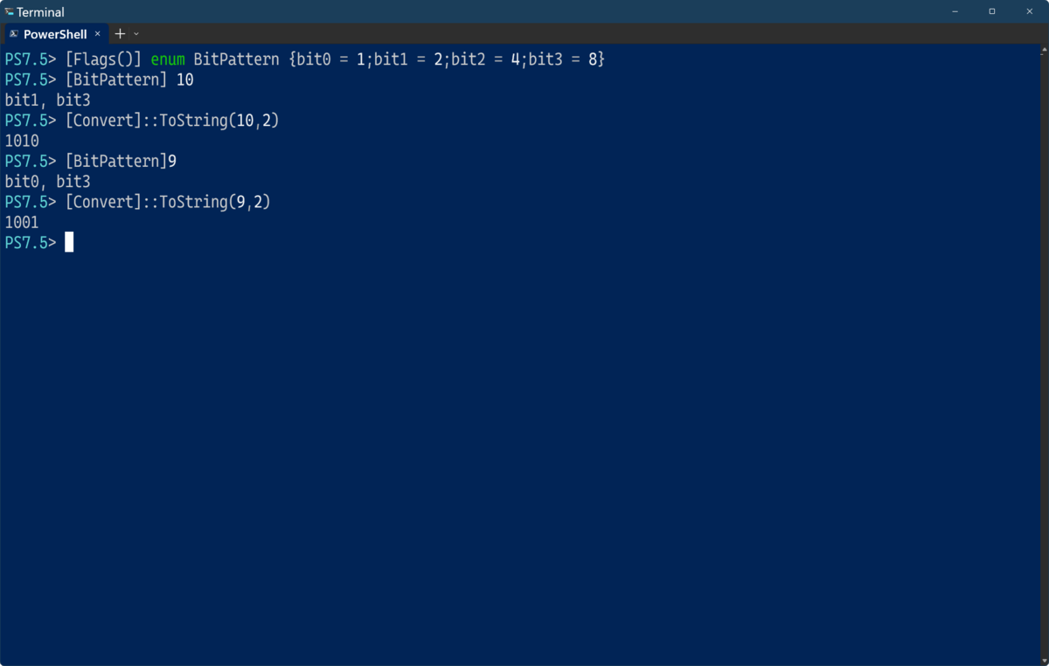
Task: Click the Terminal icon in the title bar
Action: pyautogui.click(x=9, y=11)
